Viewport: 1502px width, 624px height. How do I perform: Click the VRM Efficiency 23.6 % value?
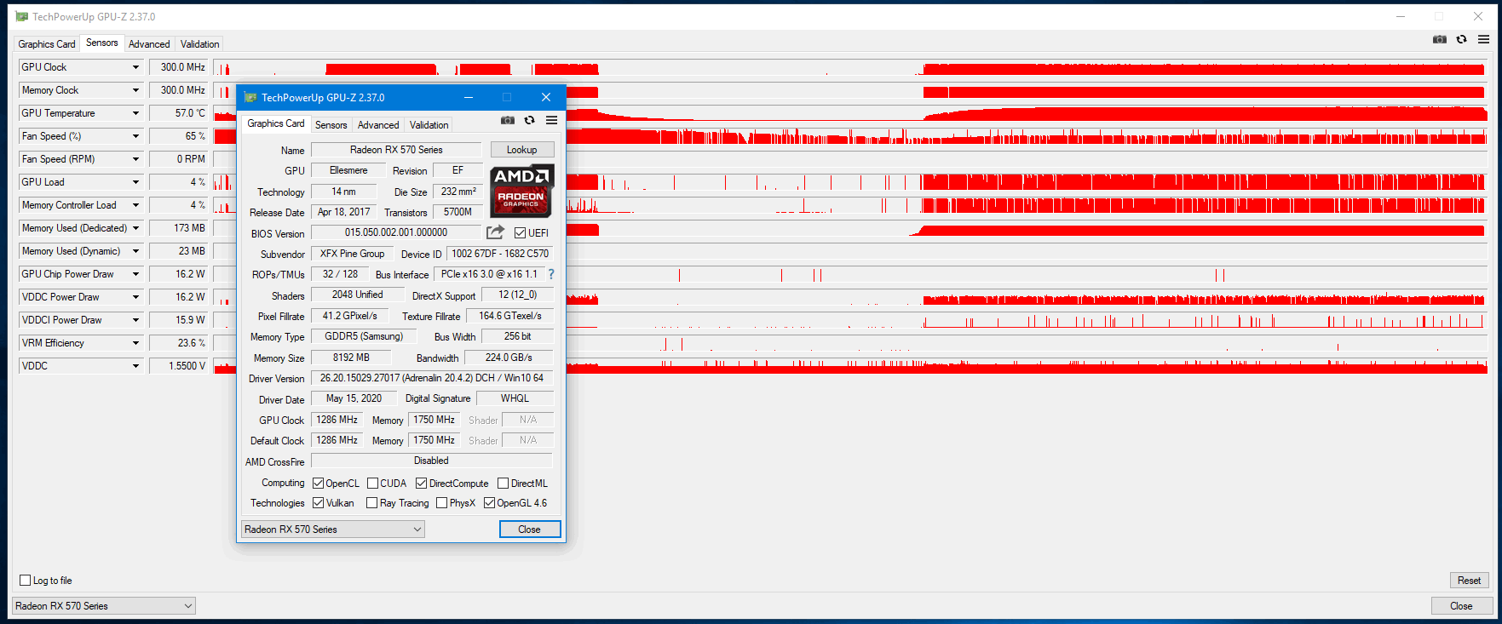(x=179, y=343)
